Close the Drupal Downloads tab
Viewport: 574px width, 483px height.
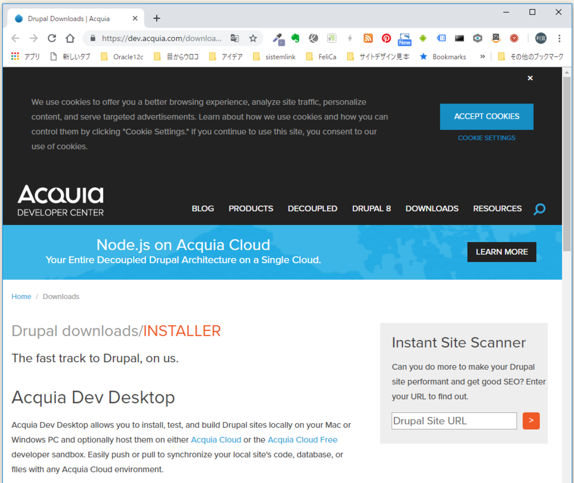pyautogui.click(x=135, y=19)
